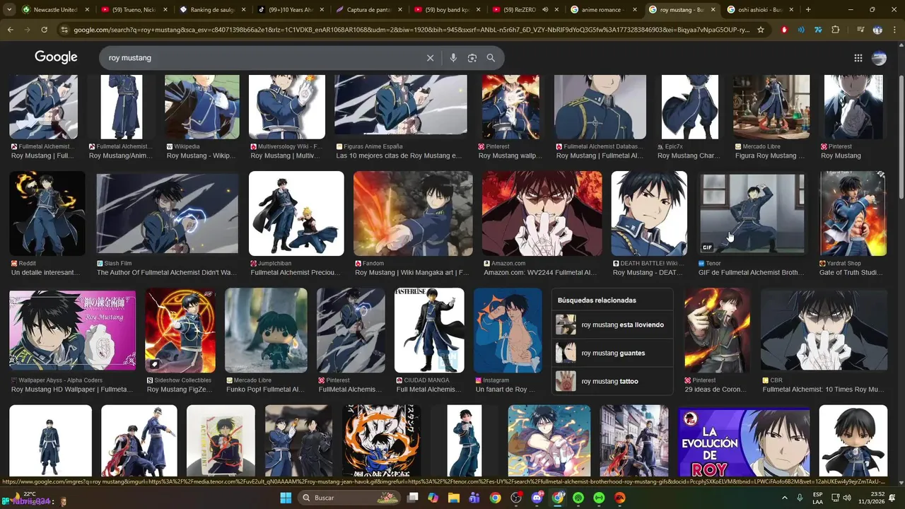Viewport: 905px width, 509px height.
Task: Open the Tenor GIF thumbnail
Action: (x=752, y=213)
